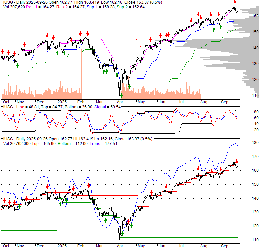
Task: Select the 'Signal = 59.54' oscillator label
Action: (x=107, y=107)
